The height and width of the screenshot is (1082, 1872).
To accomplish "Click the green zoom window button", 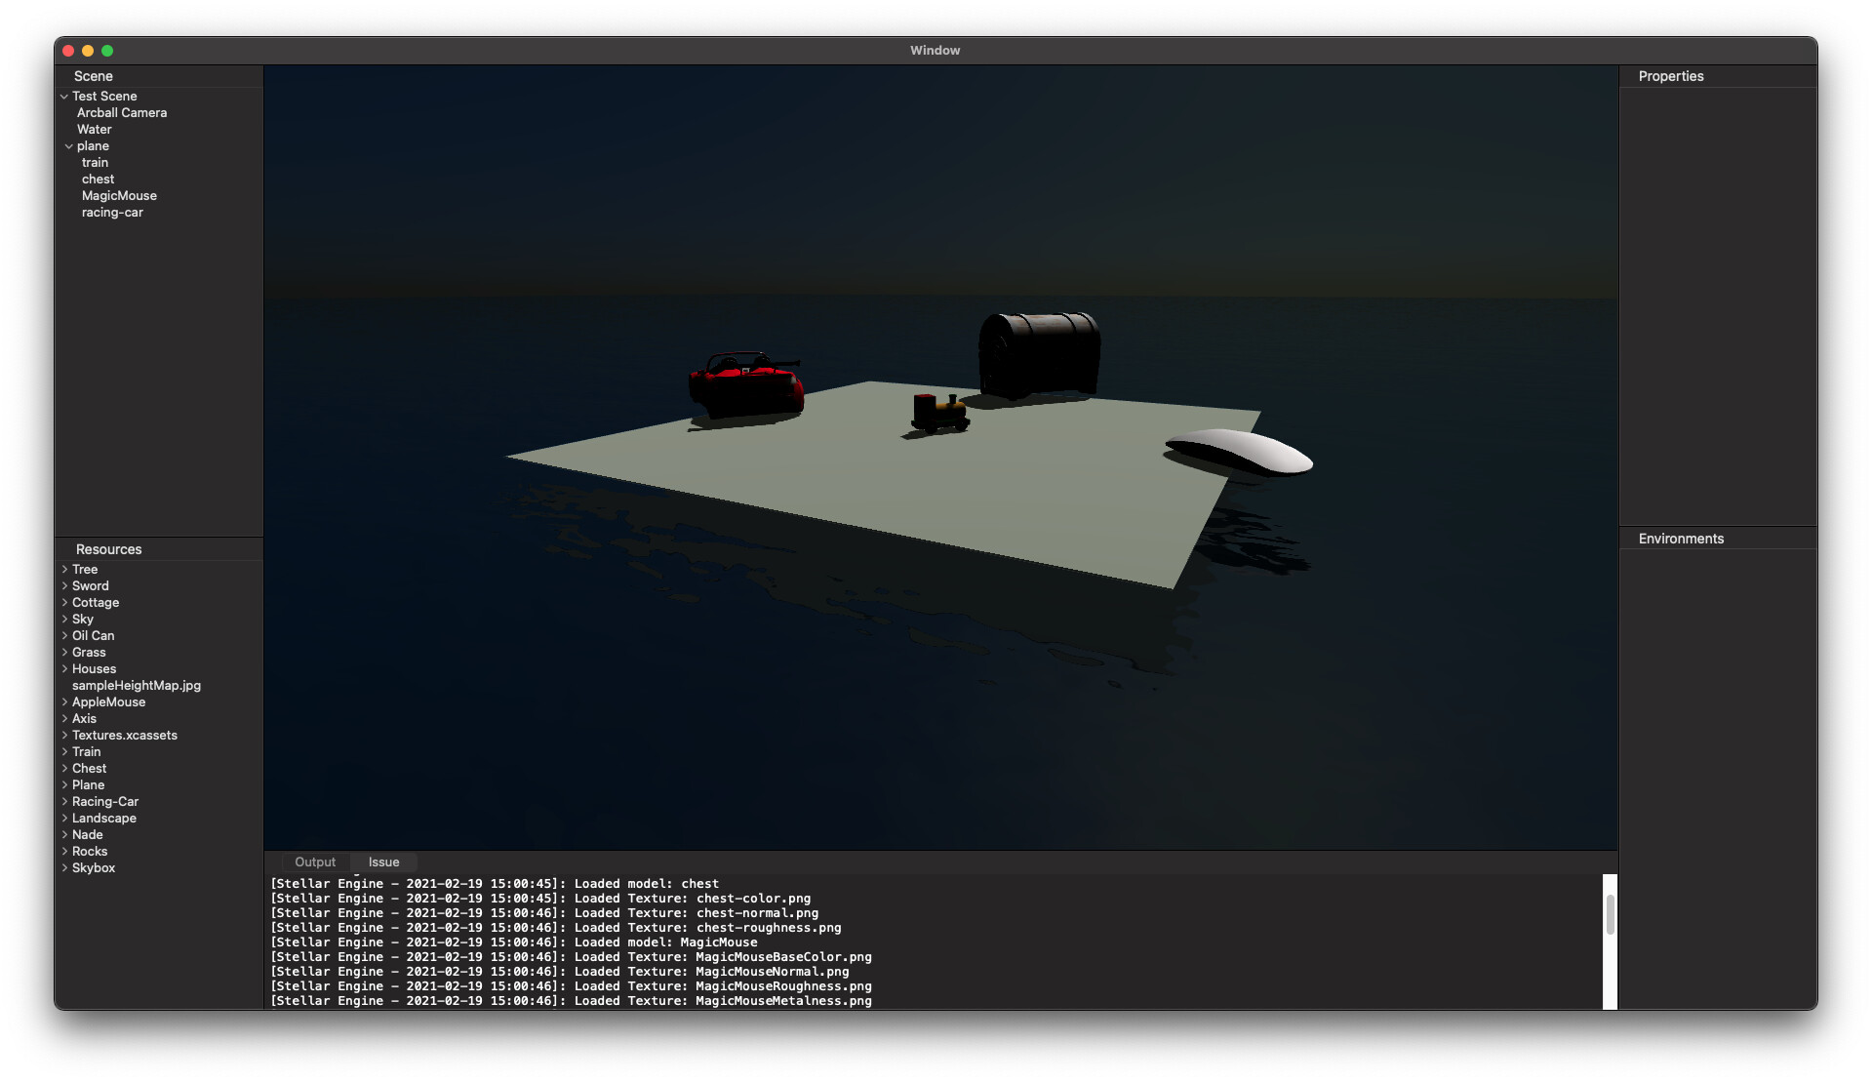I will pyautogui.click(x=107, y=51).
